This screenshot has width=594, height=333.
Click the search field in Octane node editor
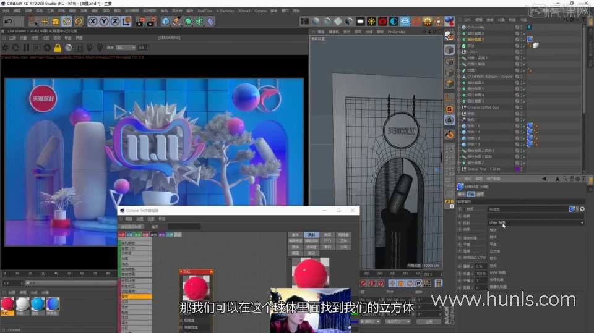(x=184, y=226)
